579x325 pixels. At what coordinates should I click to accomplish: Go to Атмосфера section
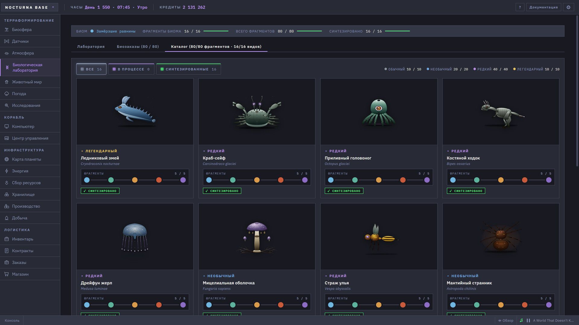click(30, 53)
